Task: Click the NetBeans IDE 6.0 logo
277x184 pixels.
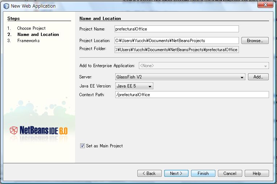Action: coord(38,130)
